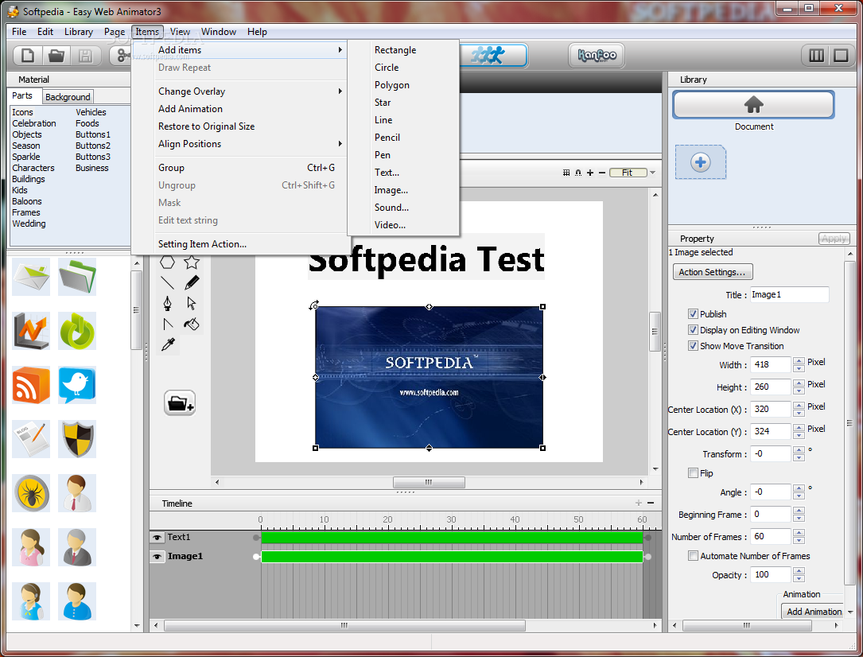
Task: Increase the Opacity stepper
Action: [x=799, y=571]
